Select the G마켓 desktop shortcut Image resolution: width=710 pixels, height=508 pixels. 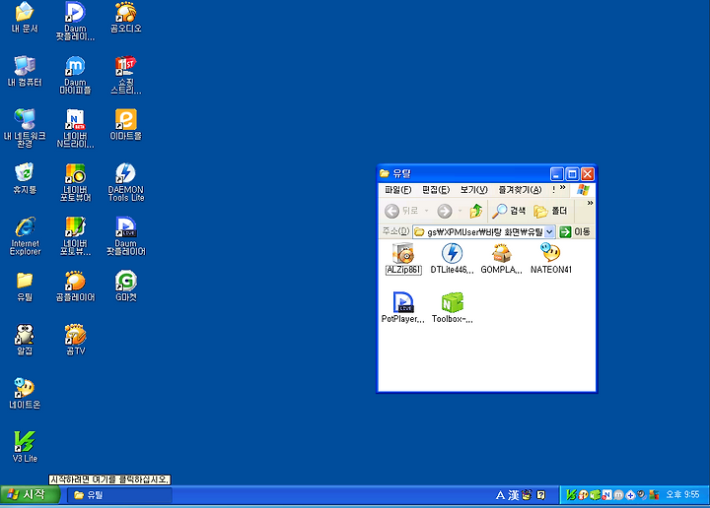[126, 286]
